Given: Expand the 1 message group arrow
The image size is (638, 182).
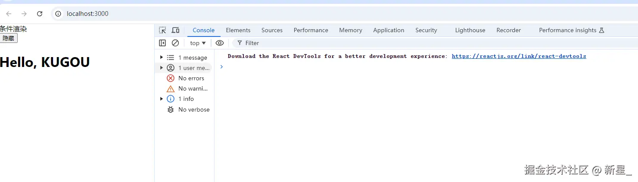Looking at the screenshot, I should (162, 58).
